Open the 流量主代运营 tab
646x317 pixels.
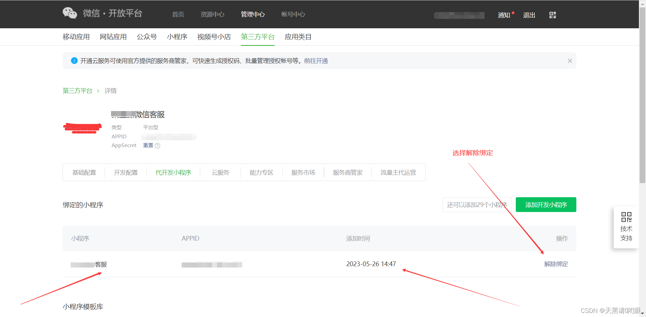point(398,173)
